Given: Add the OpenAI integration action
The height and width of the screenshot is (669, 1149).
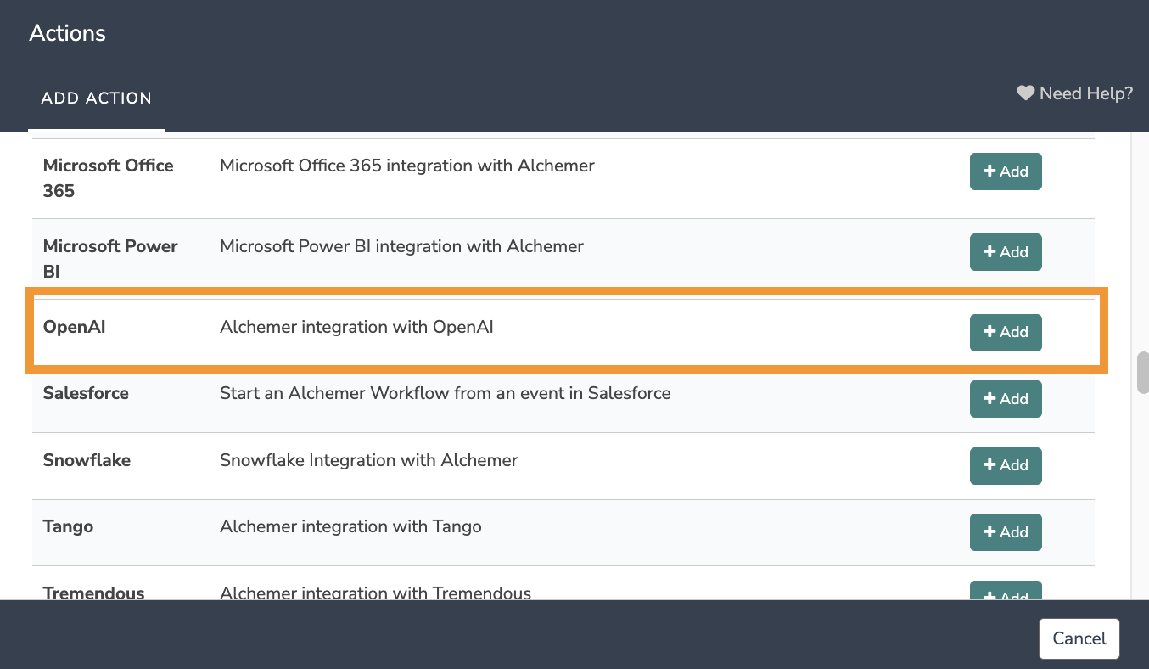Looking at the screenshot, I should click(1006, 332).
